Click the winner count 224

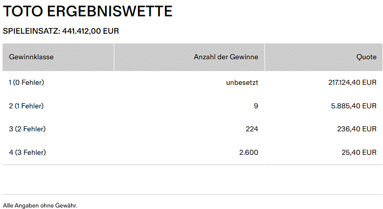pyautogui.click(x=252, y=129)
